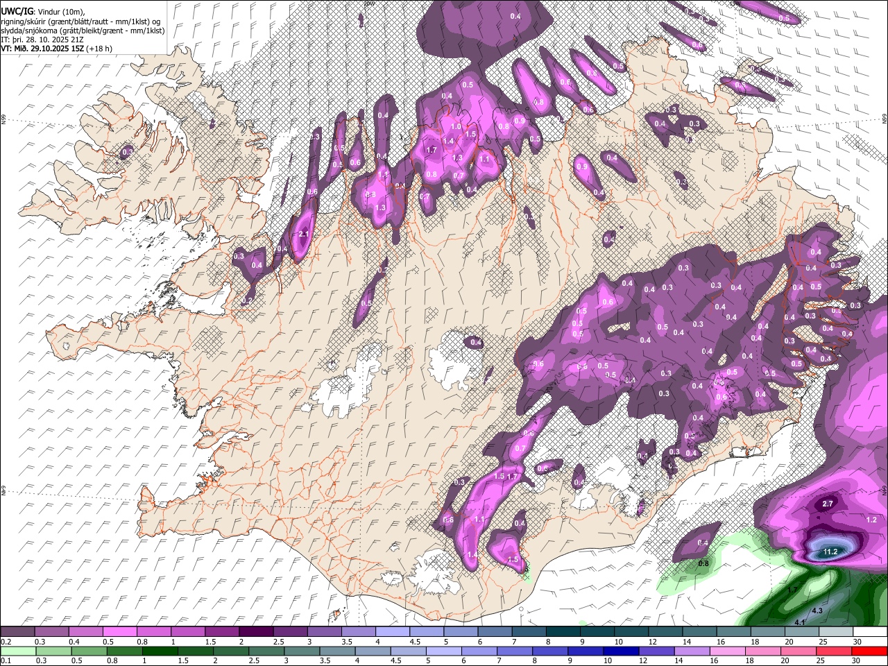Click the header text 'UWC/IG: Vindur (10m),'
888x666 pixels.
pyautogui.click(x=43, y=12)
